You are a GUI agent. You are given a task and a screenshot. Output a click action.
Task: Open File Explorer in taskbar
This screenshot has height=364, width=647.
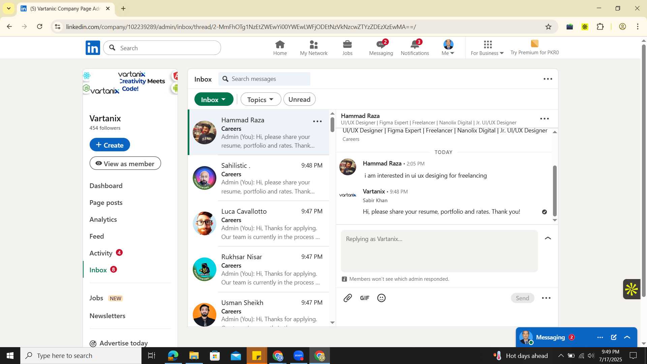click(x=194, y=356)
